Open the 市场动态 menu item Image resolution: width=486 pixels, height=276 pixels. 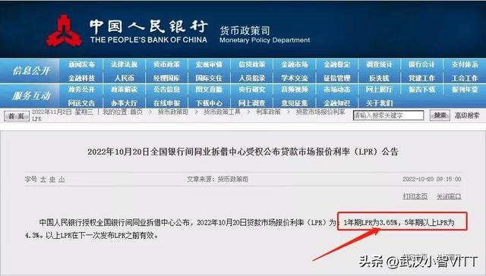pos(337,89)
